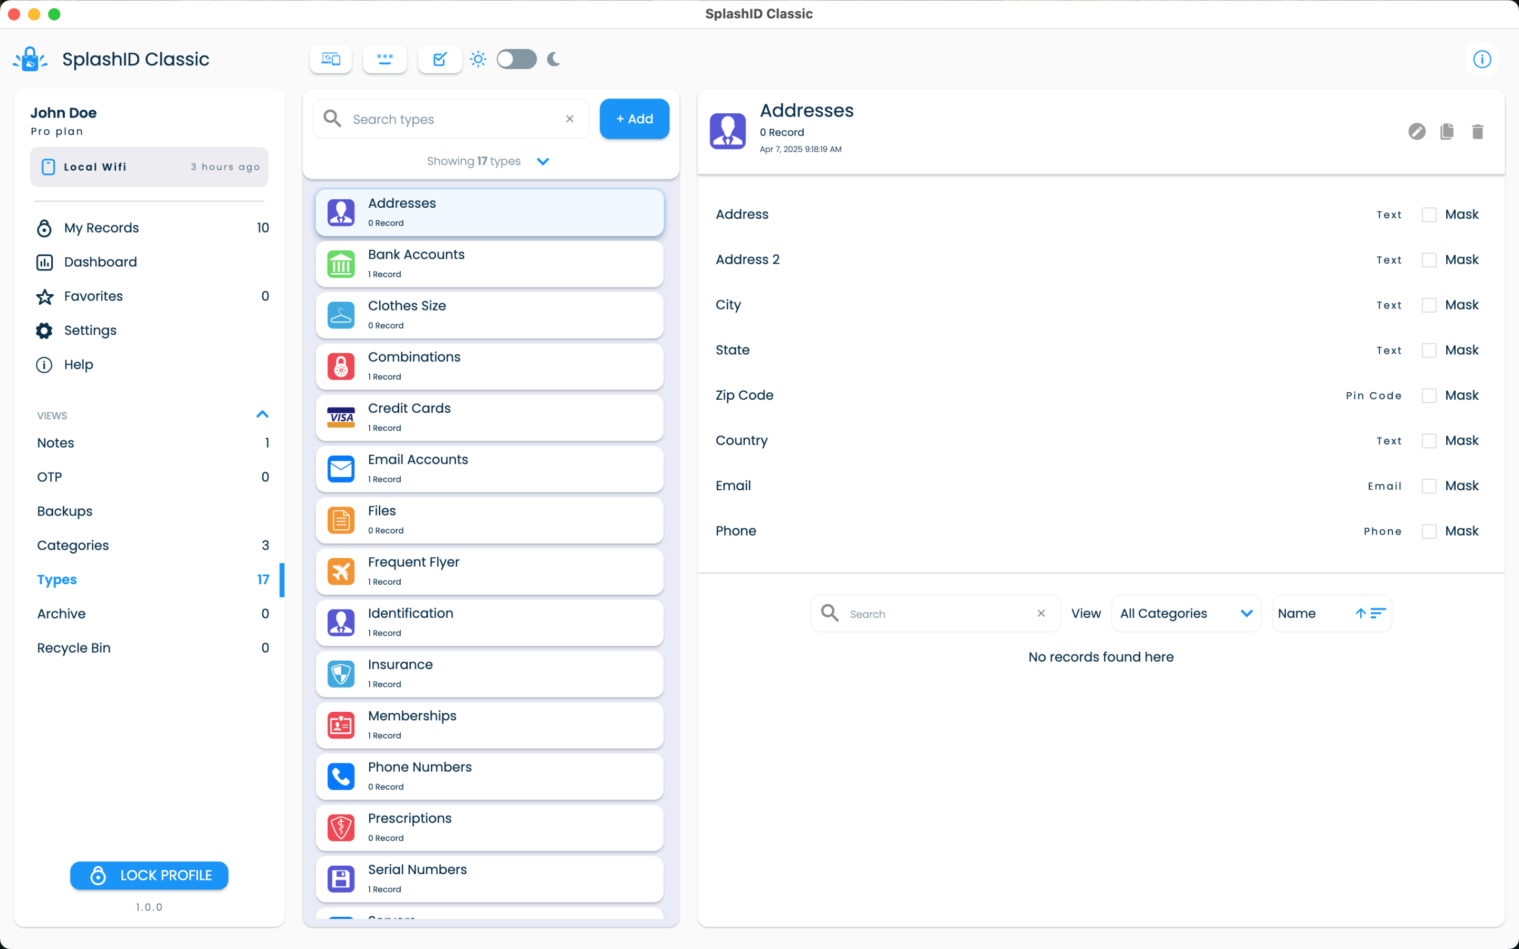Check Mask for the Country field
Image resolution: width=1519 pixels, height=949 pixels.
click(x=1429, y=441)
